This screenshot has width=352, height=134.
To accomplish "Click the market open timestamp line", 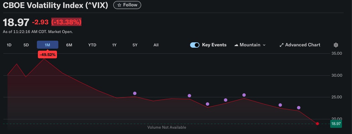I will (x=38, y=32).
